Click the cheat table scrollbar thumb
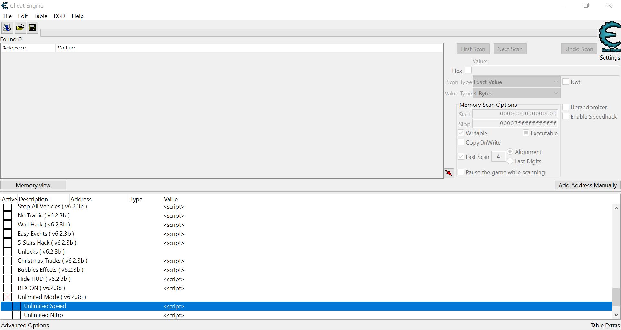 [616, 297]
